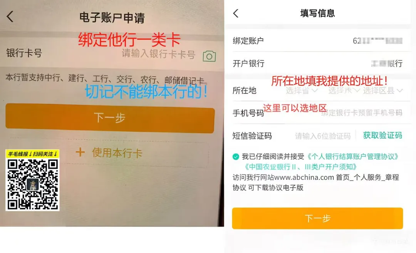Open 个人银行结算账户管理协议 link
Screen dimensions: 416x253
click(x=352, y=156)
